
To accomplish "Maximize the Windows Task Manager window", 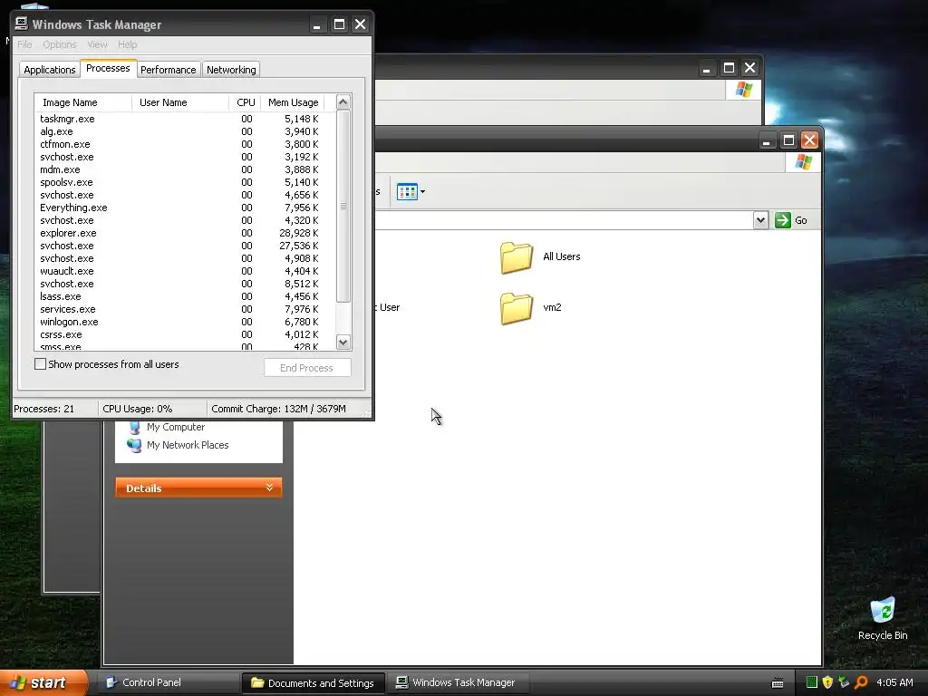I will [x=339, y=24].
